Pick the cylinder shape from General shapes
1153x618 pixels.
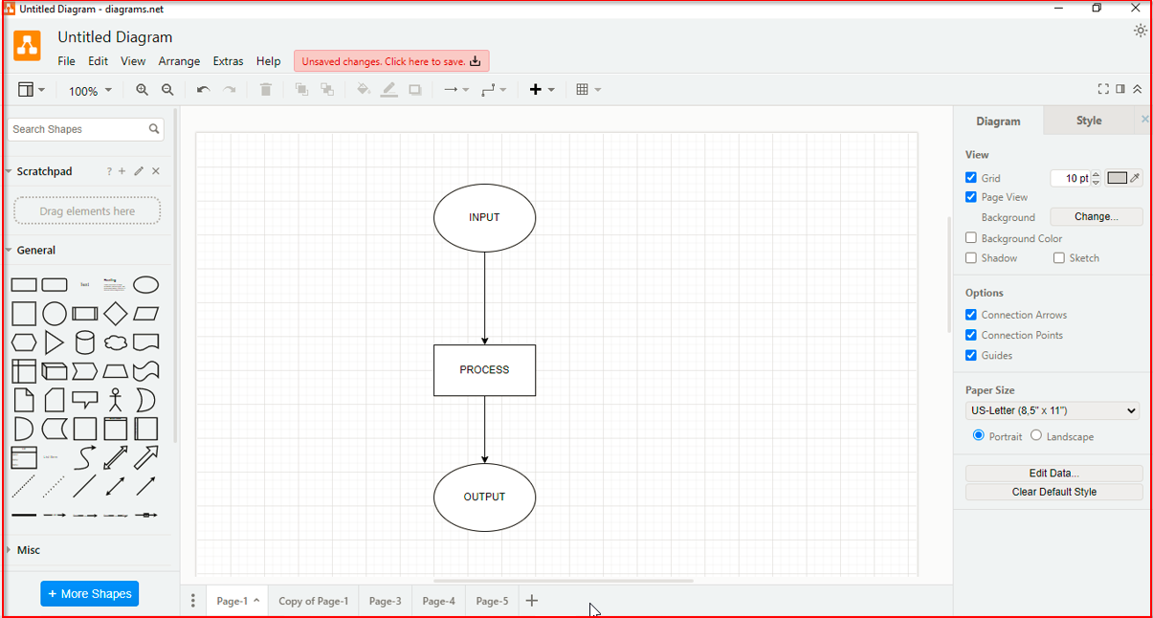85,342
